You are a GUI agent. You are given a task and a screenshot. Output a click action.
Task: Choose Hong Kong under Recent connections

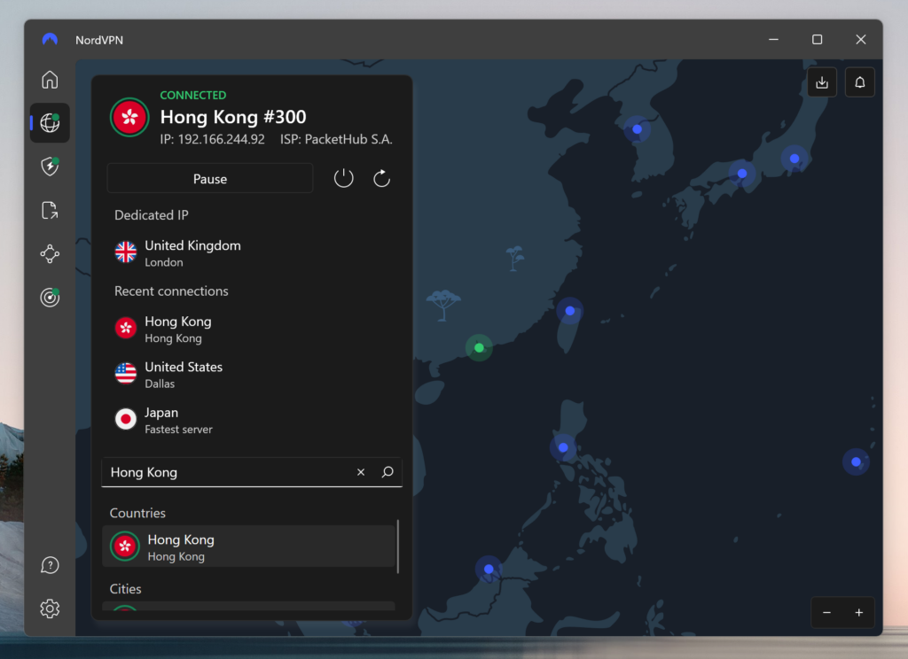[251, 329]
